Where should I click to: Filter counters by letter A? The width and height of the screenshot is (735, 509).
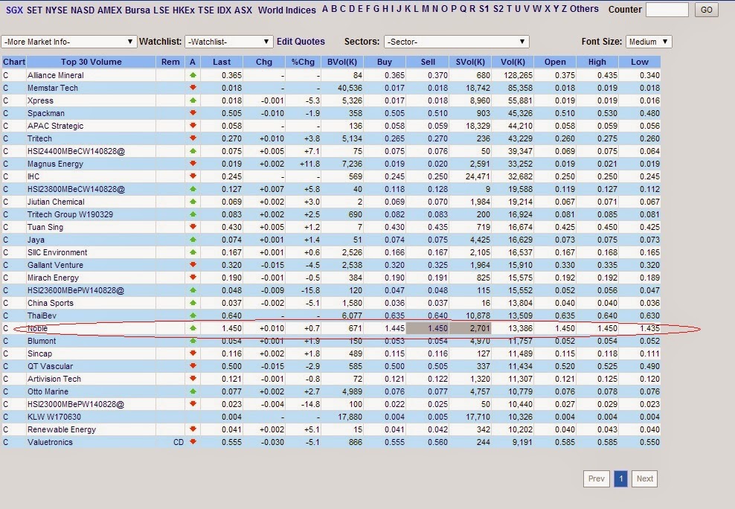pyautogui.click(x=325, y=9)
